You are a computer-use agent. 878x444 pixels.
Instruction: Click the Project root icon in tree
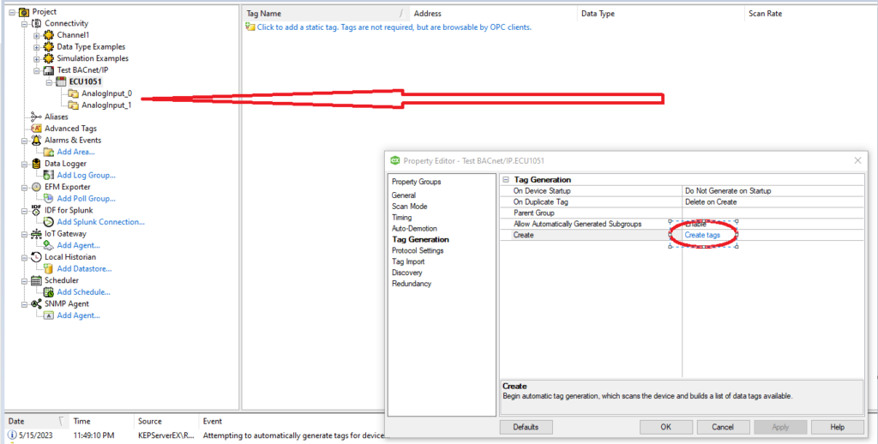click(x=24, y=12)
